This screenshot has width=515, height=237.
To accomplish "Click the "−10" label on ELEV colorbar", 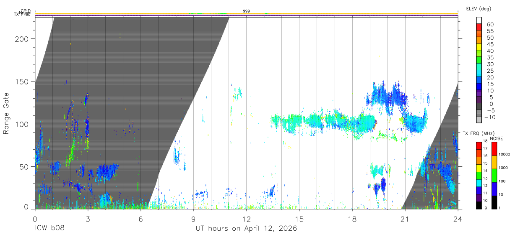I will [490, 117].
